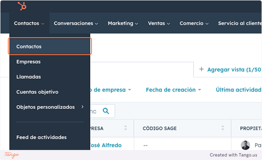Image resolution: width=262 pixels, height=160 pixels.
Task: Click the HubSpot sprocket logo
Action: pos(22,6)
